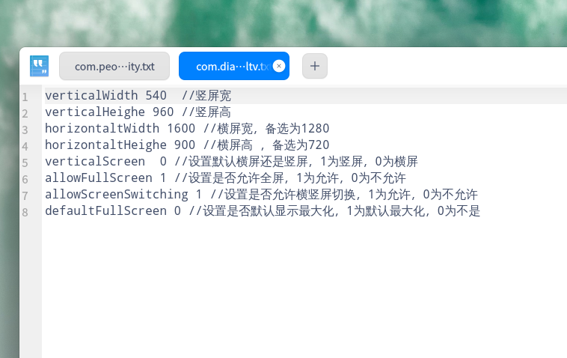This screenshot has height=358, width=567.
Task: Click the text '备选为1280'
Action: [297, 129]
